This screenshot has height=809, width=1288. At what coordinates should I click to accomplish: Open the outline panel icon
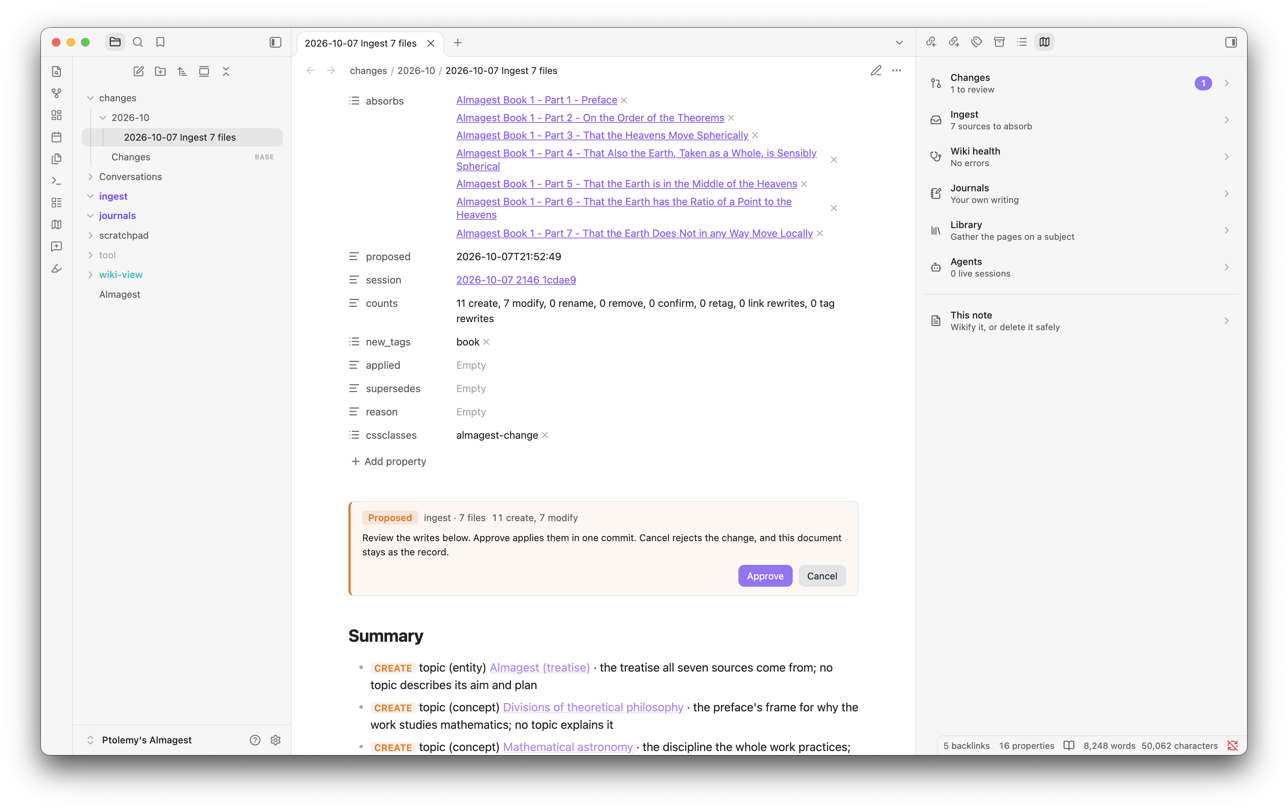coord(1022,42)
